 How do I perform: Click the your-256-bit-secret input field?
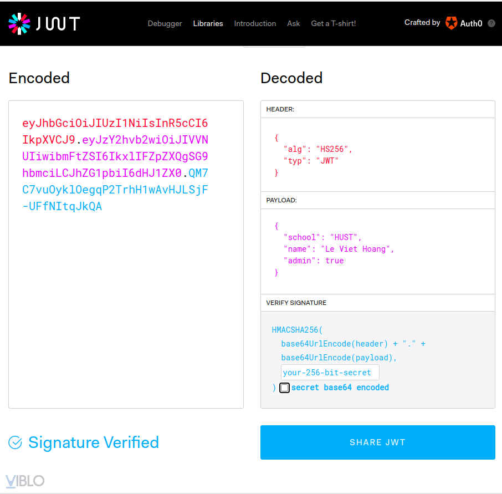click(x=330, y=373)
